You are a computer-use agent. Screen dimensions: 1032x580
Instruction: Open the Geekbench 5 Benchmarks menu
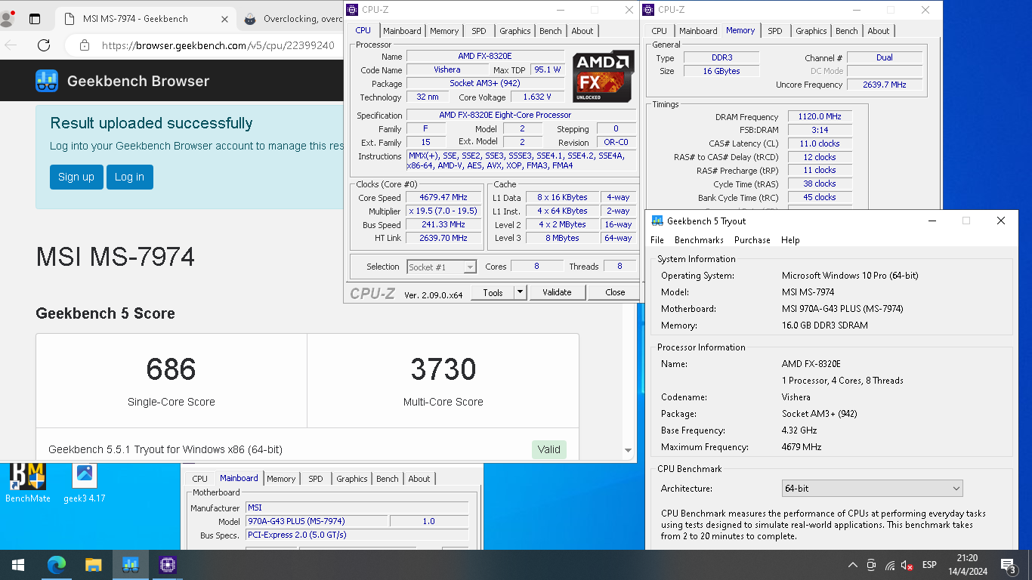tap(699, 240)
